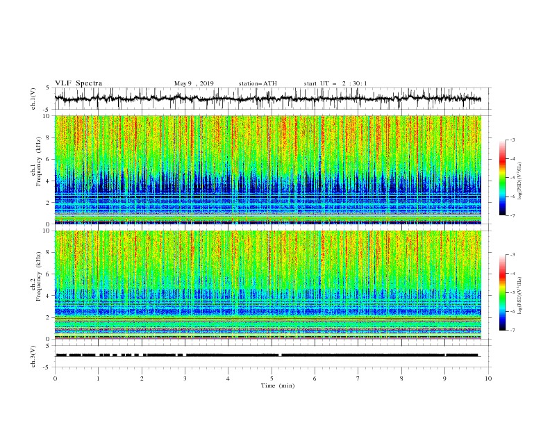Image resolution: width=550 pixels, height=425 pixels.
Task: Click the ch.2 frequency tick label "8"
Action: coord(49,253)
